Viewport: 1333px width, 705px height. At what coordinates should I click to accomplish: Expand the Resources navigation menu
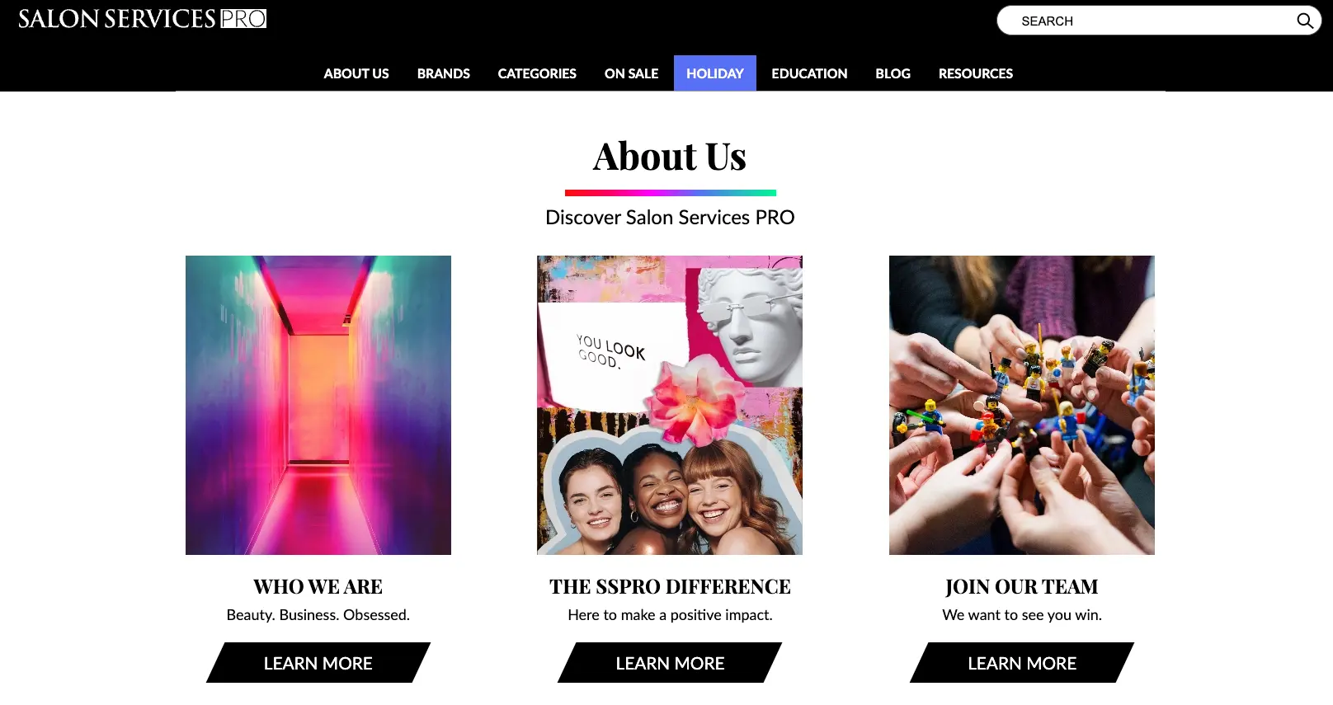pos(976,73)
